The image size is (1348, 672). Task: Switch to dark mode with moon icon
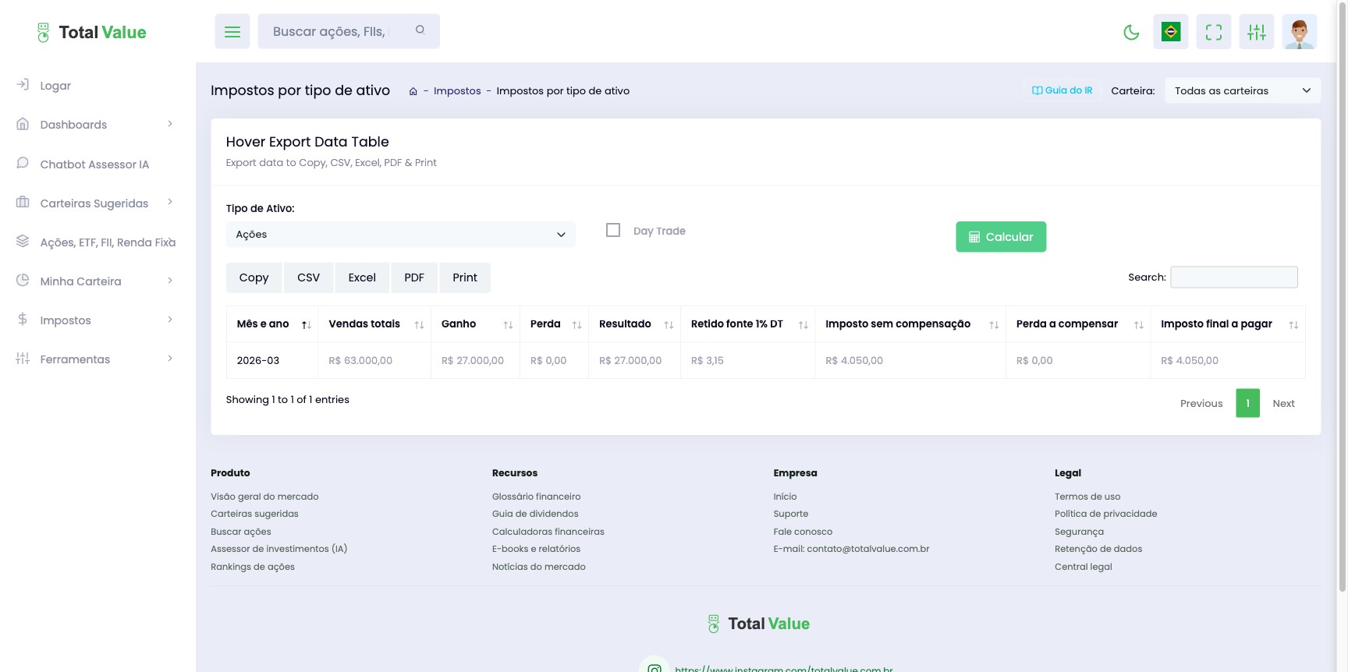[1131, 32]
